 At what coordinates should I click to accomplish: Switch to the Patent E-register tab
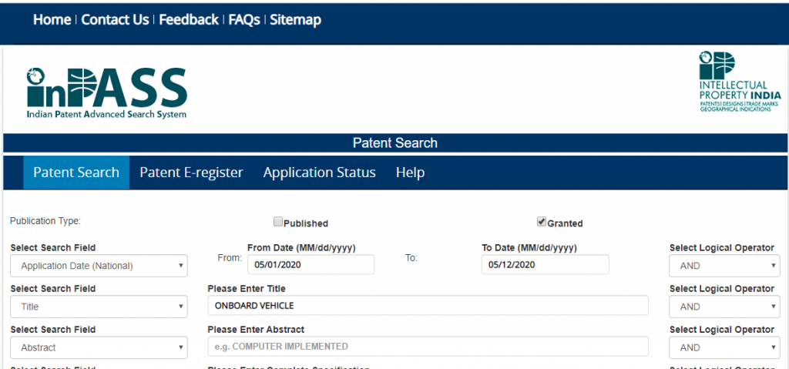[191, 173]
